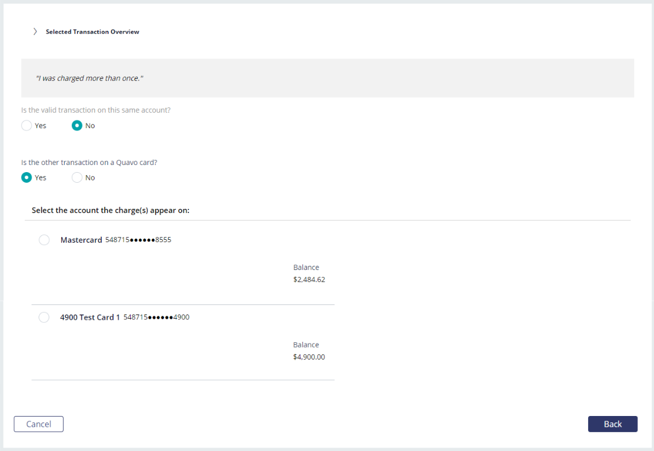This screenshot has width=654, height=451.
Task: Expand the Selected Transaction Overview chevron
Action: tap(35, 31)
